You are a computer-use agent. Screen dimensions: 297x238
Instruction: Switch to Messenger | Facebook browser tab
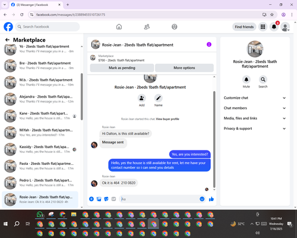(36, 5)
